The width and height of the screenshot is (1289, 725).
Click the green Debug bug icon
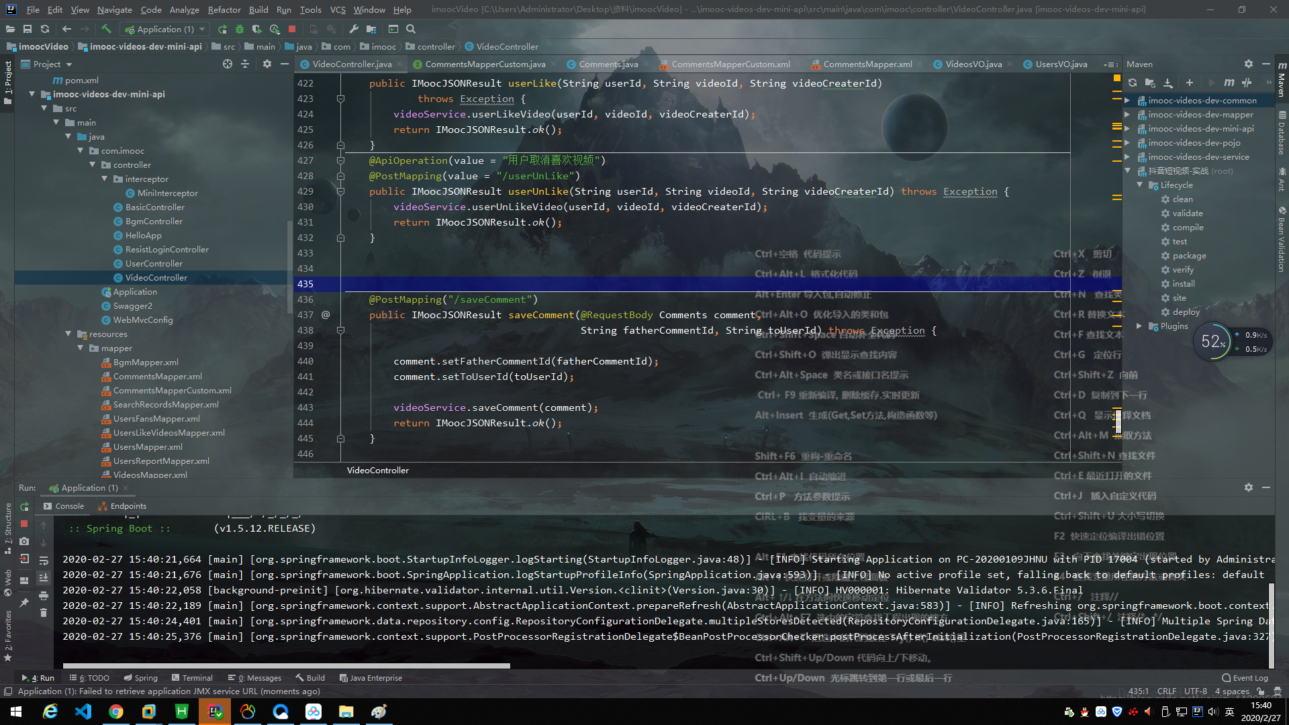click(x=240, y=29)
